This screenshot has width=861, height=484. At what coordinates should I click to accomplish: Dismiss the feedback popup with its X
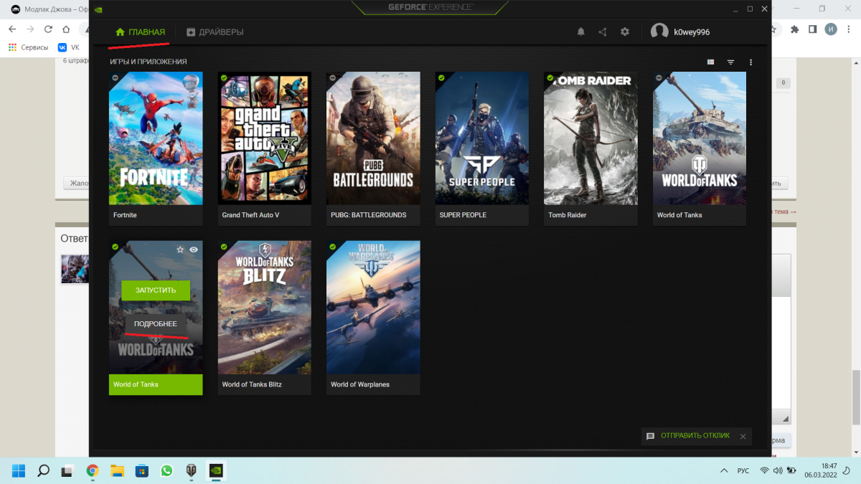(x=743, y=436)
